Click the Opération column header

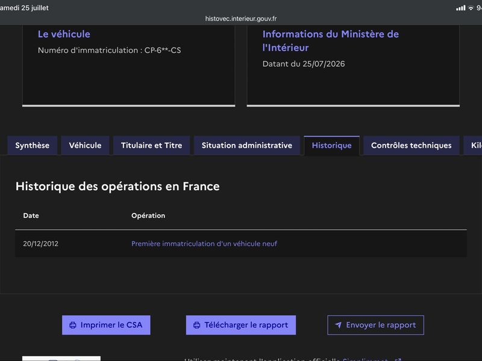(148, 215)
